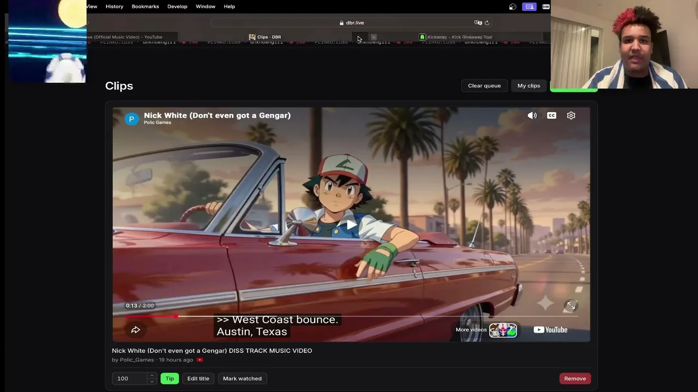This screenshot has height=392, width=698.
Task: Toggle closed captions with the CC button
Action: click(x=551, y=115)
